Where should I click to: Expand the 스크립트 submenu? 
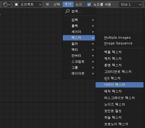point(79,62)
